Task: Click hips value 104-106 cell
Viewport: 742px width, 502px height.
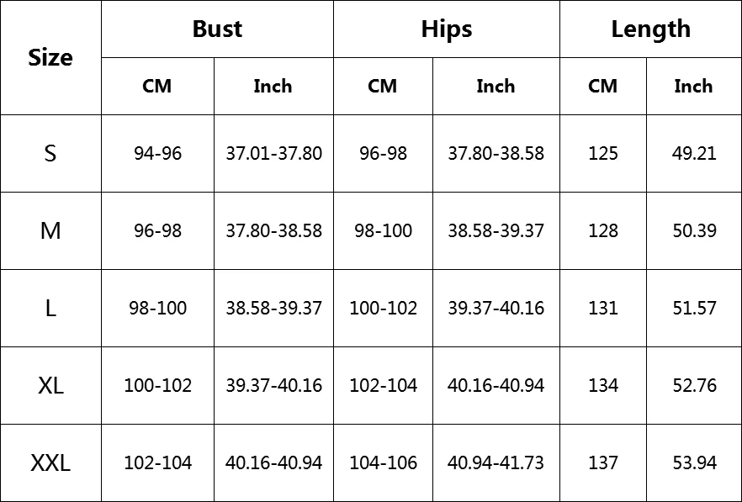Action: coord(383,462)
